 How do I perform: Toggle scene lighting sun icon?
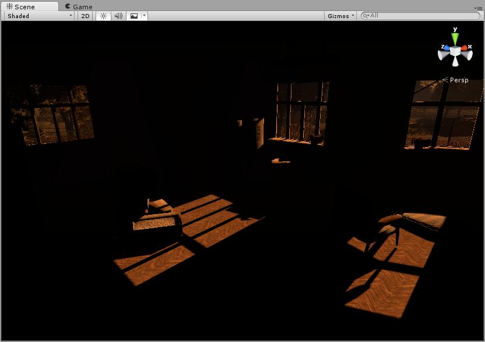click(x=103, y=16)
